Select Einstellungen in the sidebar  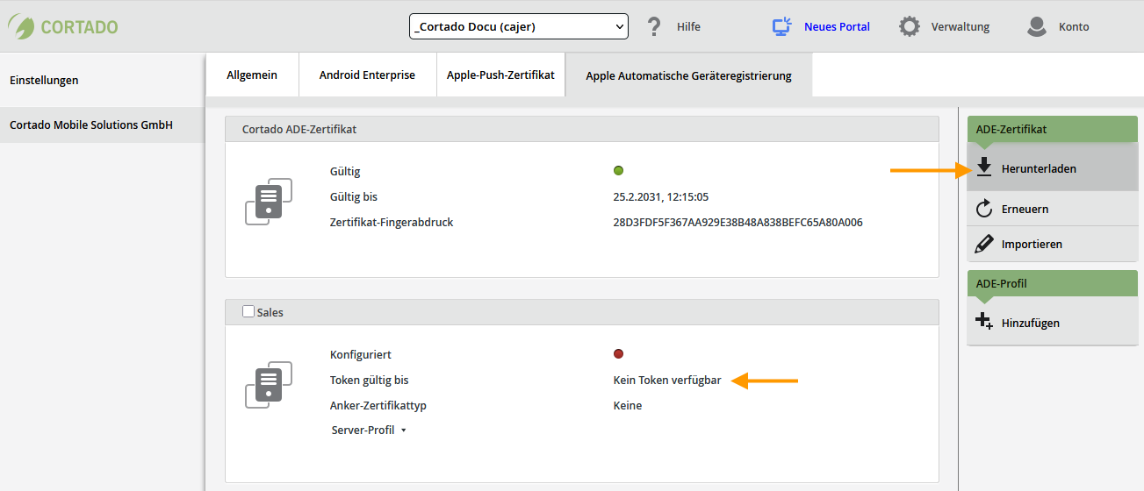[102, 80]
